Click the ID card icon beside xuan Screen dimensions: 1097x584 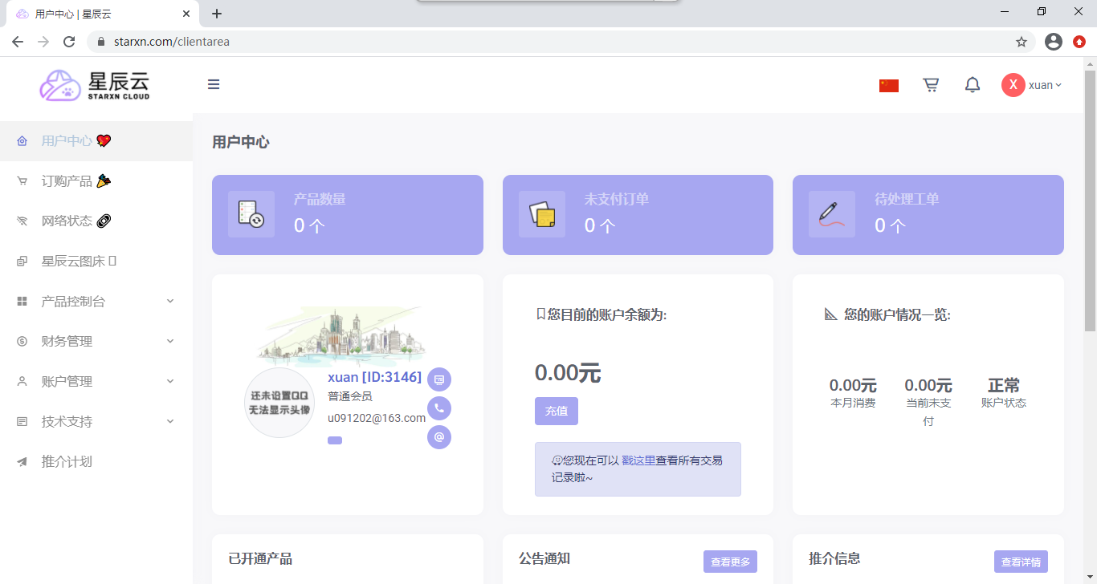[439, 379]
